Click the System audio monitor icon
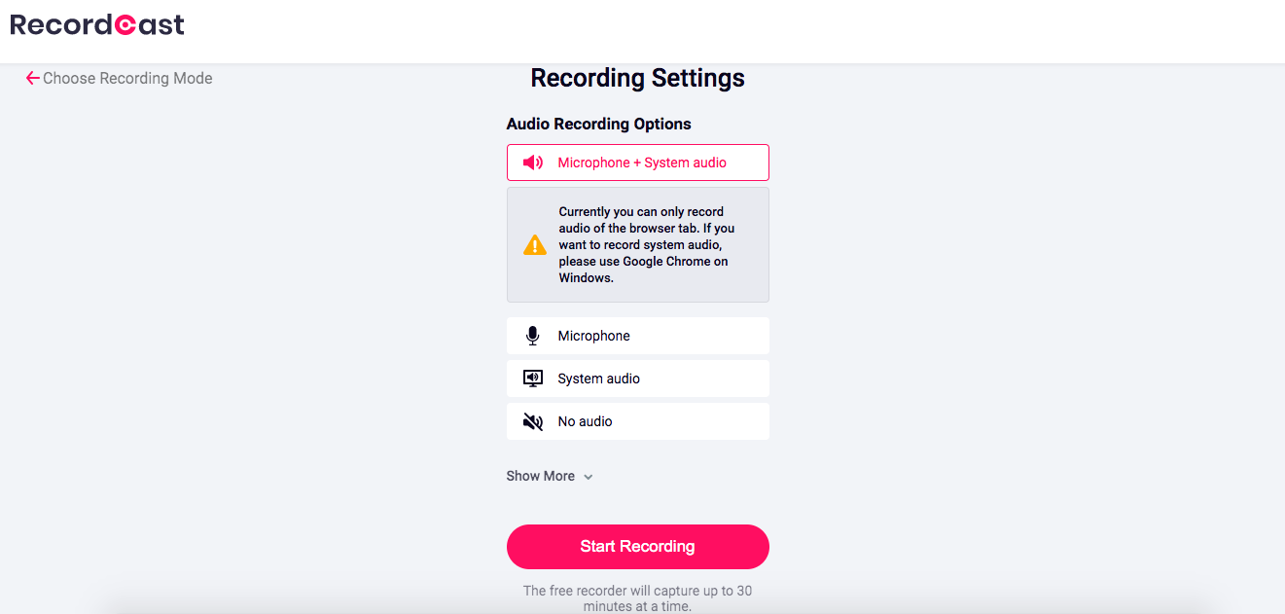The image size is (1285, 614). [533, 379]
